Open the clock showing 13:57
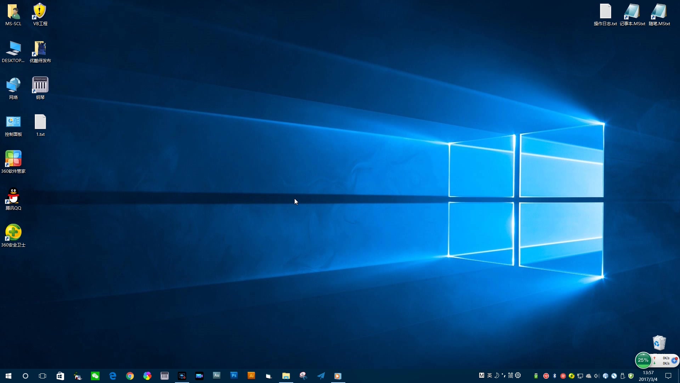The width and height of the screenshot is (680, 383). [x=648, y=376]
